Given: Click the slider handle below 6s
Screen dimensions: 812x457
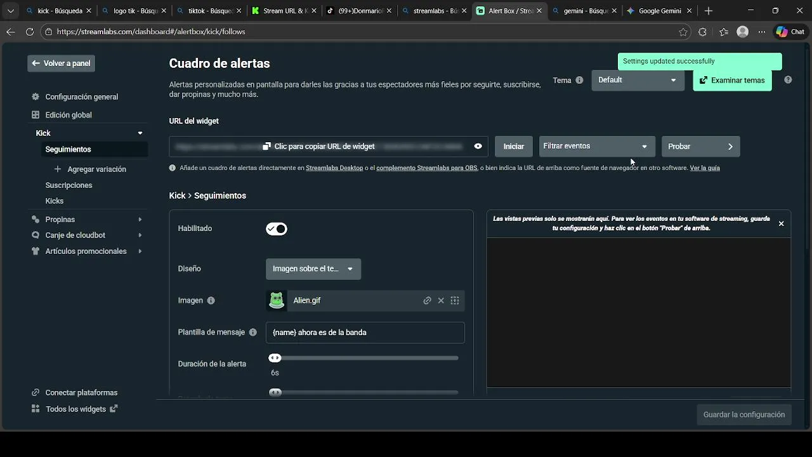Looking at the screenshot, I should 275,392.
